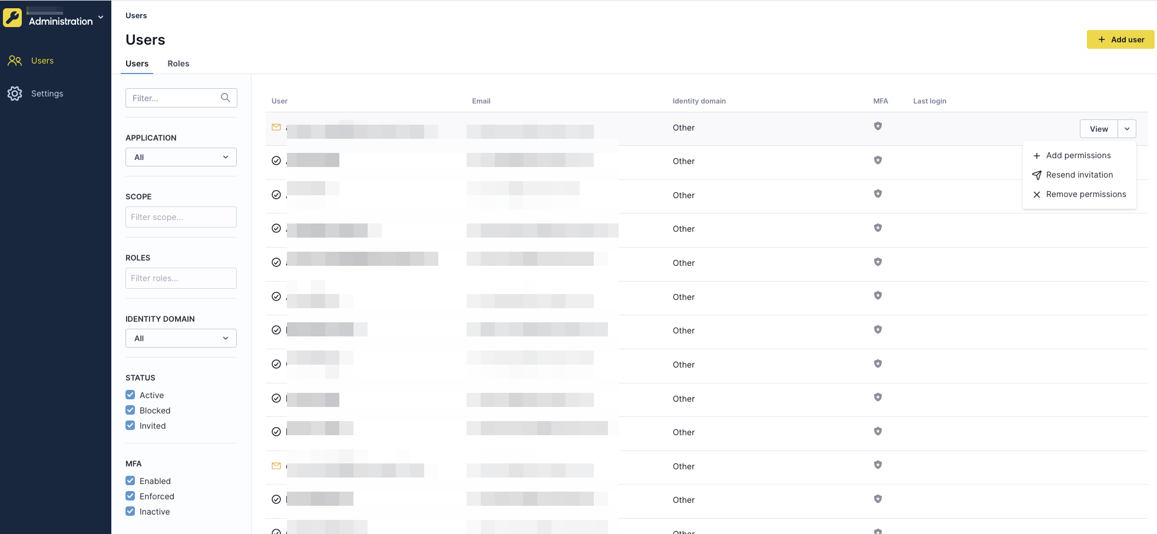Click the plus icon next to Add permissions
Screen dimensions: 1157x534
pyautogui.click(x=1037, y=155)
